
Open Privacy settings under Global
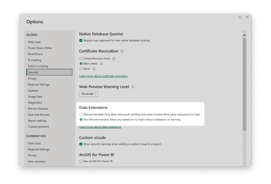tap(32, 79)
